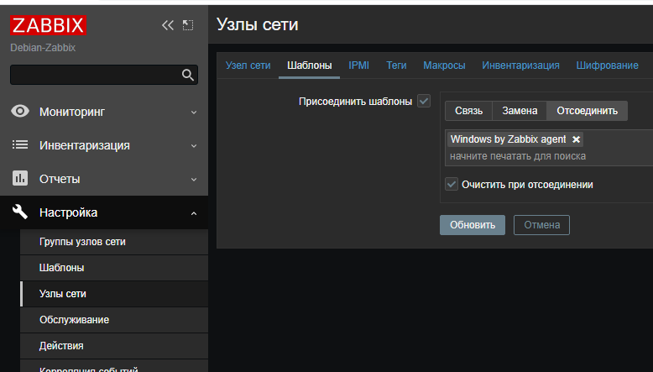
Task: Collapse the Настройка menu chevron
Action: pos(194,213)
